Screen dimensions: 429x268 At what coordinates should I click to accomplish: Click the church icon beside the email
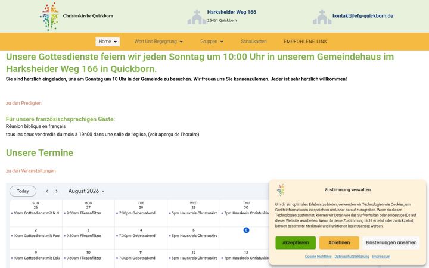(322, 17)
